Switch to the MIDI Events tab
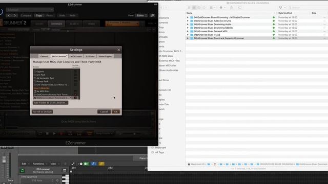This screenshot has height=184, width=328. [x=76, y=56]
